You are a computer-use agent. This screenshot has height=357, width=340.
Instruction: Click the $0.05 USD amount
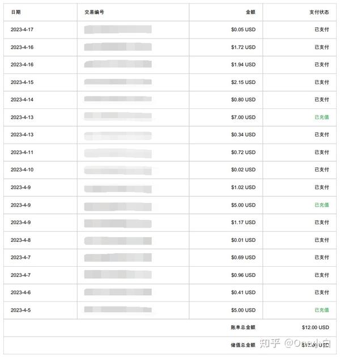pos(243,30)
